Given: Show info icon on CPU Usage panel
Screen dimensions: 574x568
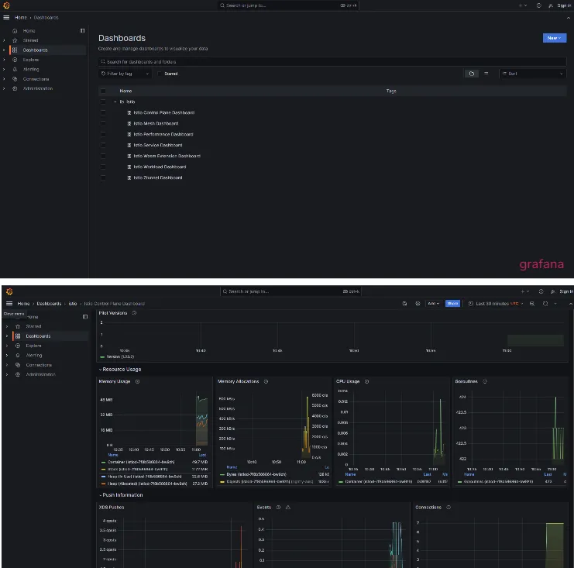Looking at the screenshot, I should [x=367, y=381].
